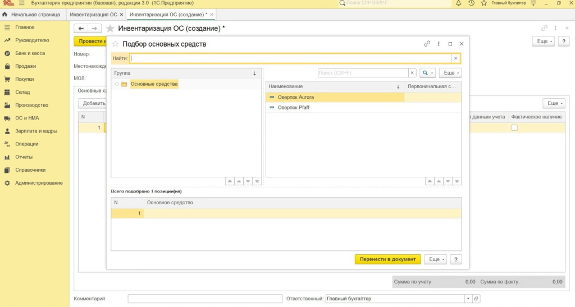Click the Поиск (Ctrl+F) field in dialog
This screenshot has height=307, width=575.
click(363, 73)
